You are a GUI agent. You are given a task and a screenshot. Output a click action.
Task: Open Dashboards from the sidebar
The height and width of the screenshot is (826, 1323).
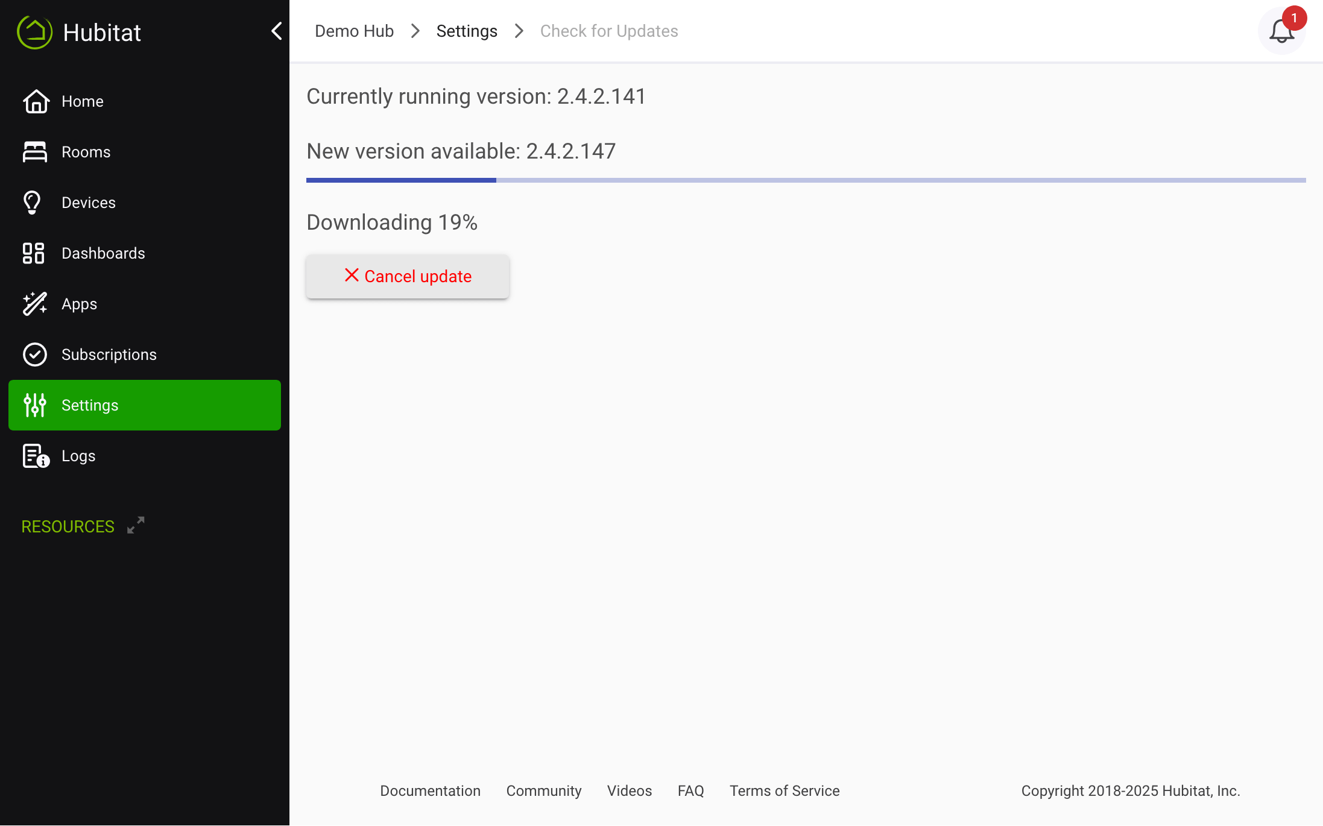(145, 253)
